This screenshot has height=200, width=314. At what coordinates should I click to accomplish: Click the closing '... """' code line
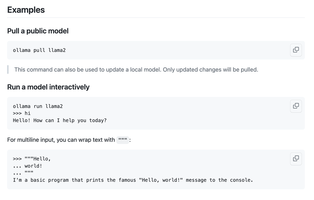tap(23, 173)
